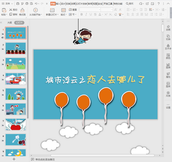Open Print Preview from quick access toolbar
The height and width of the screenshot is (162, 172).
coord(31,3)
